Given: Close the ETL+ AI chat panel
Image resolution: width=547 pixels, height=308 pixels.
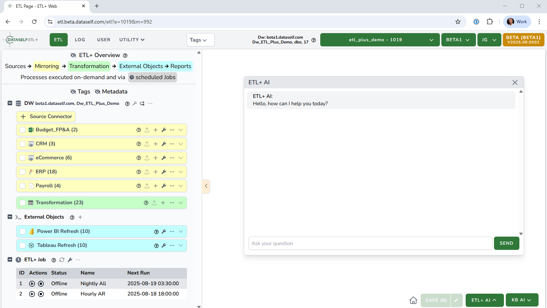Looking at the screenshot, I should (515, 82).
